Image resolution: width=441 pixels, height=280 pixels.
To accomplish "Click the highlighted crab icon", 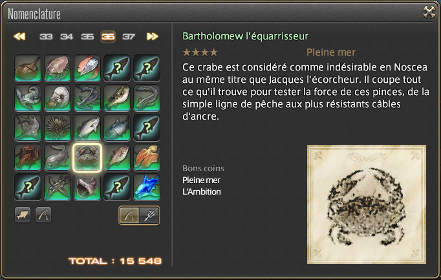I will pyautogui.click(x=87, y=157).
